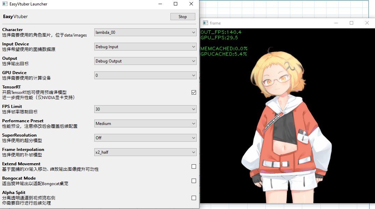
Task: Open the FPS Limit dropdown
Action: click(x=145, y=109)
